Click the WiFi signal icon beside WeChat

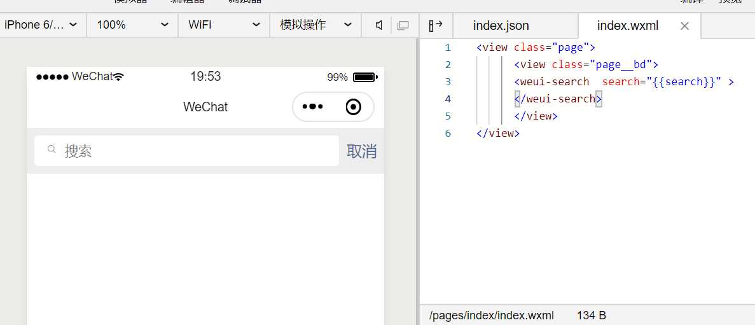pos(118,76)
